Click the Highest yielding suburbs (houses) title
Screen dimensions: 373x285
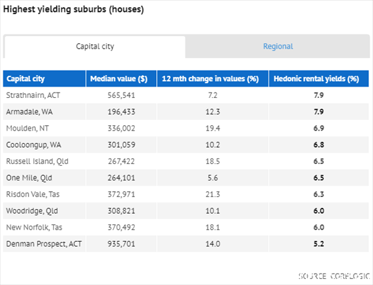74,9
